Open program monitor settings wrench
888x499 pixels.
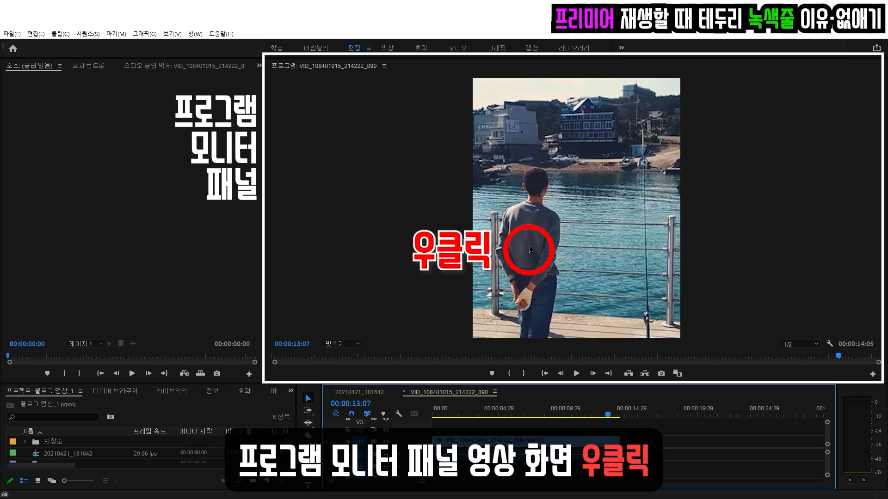830,344
